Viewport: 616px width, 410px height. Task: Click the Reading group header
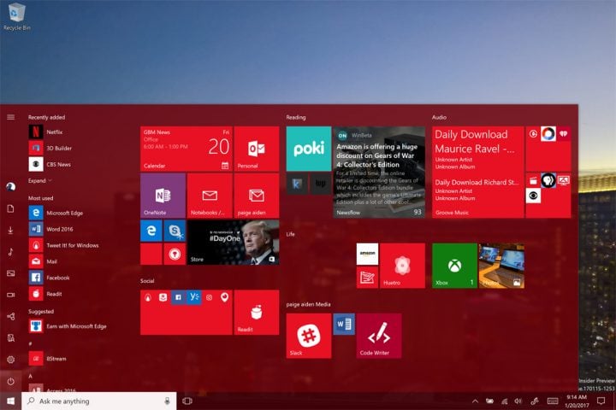(x=295, y=117)
